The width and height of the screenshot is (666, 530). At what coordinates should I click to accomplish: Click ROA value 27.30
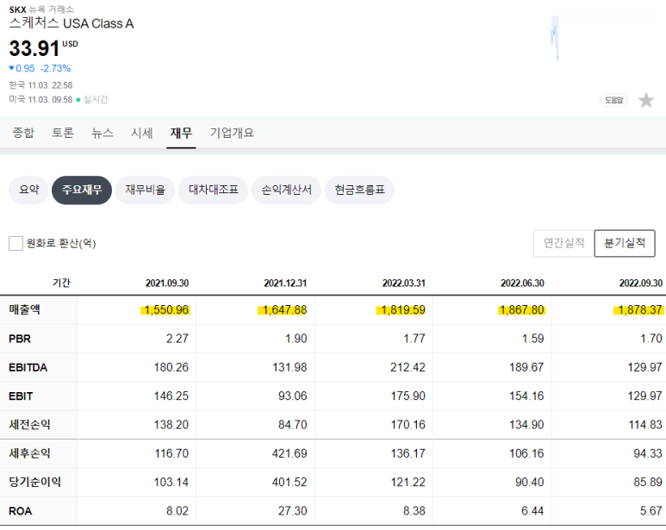coord(293,511)
